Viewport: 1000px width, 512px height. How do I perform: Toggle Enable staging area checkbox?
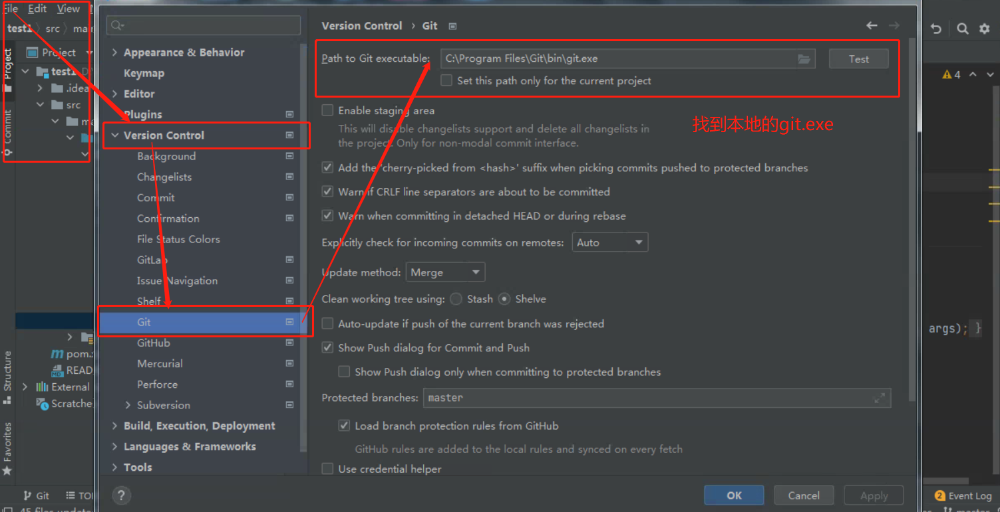[x=327, y=110]
